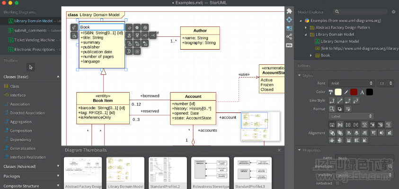Toggle Show Shadow format button
This screenshot has width=399, height=189.
coord(340,109)
